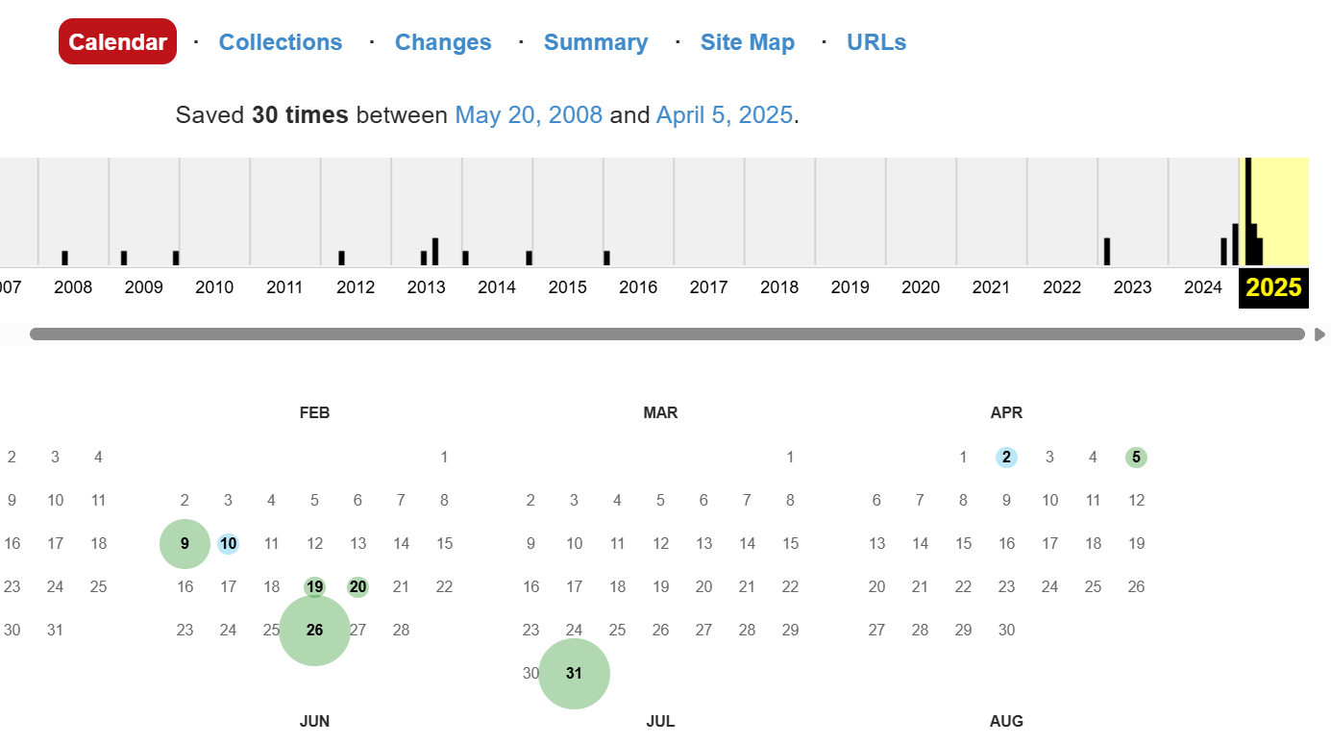Open the February 9 snapshot bubble
1331x744 pixels.
[x=185, y=544]
